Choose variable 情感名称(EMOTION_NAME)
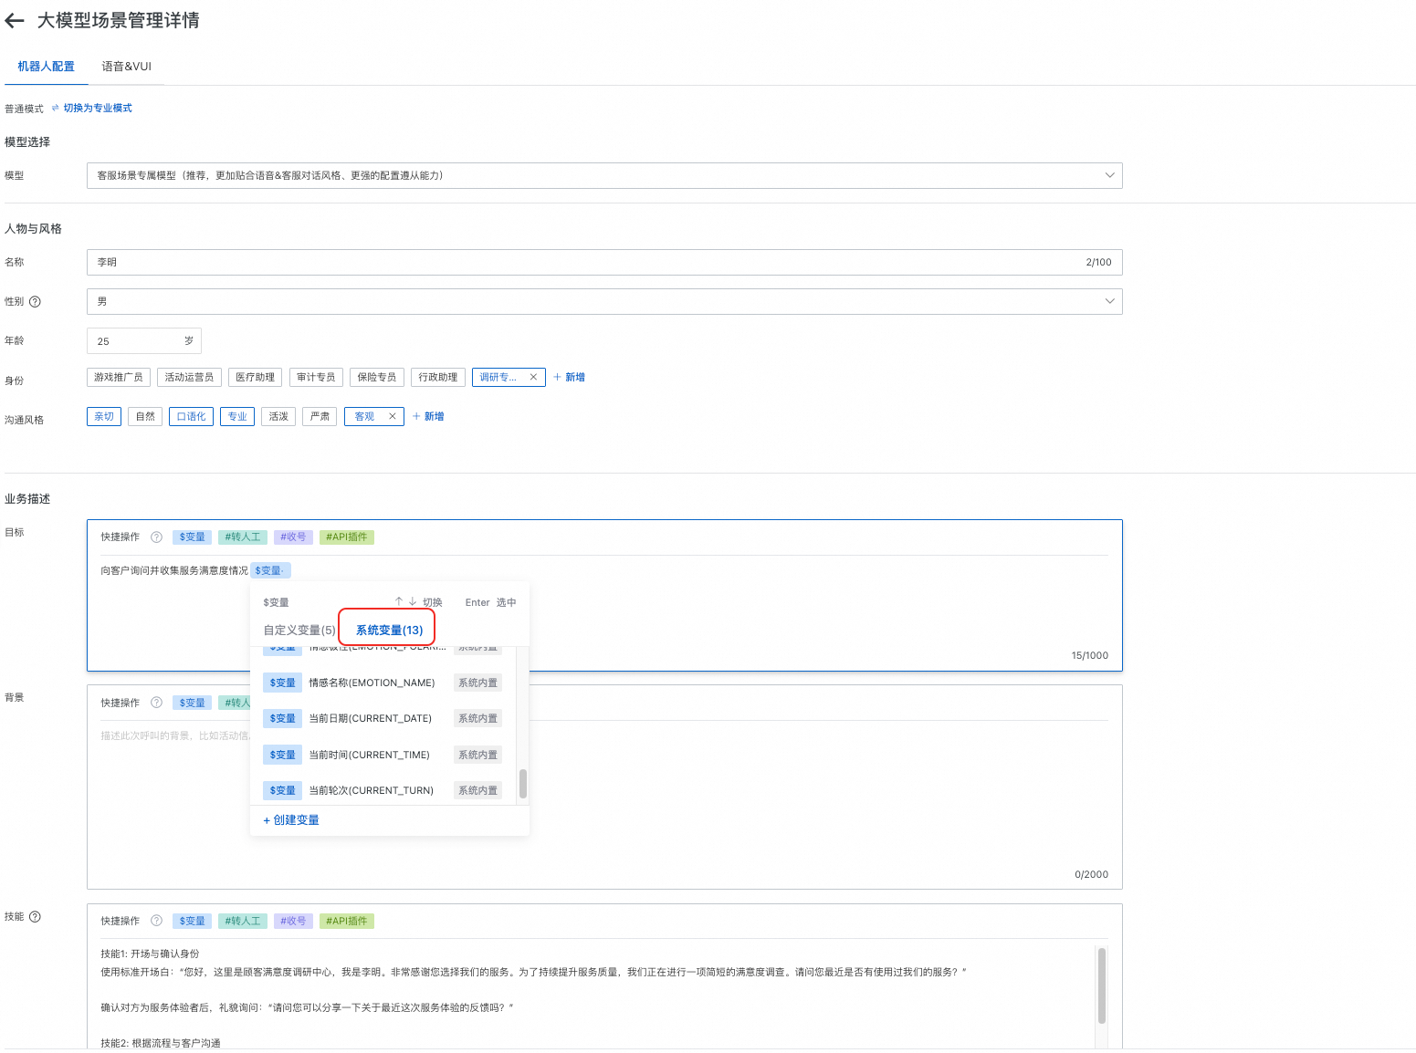The image size is (1416, 1053). [383, 683]
